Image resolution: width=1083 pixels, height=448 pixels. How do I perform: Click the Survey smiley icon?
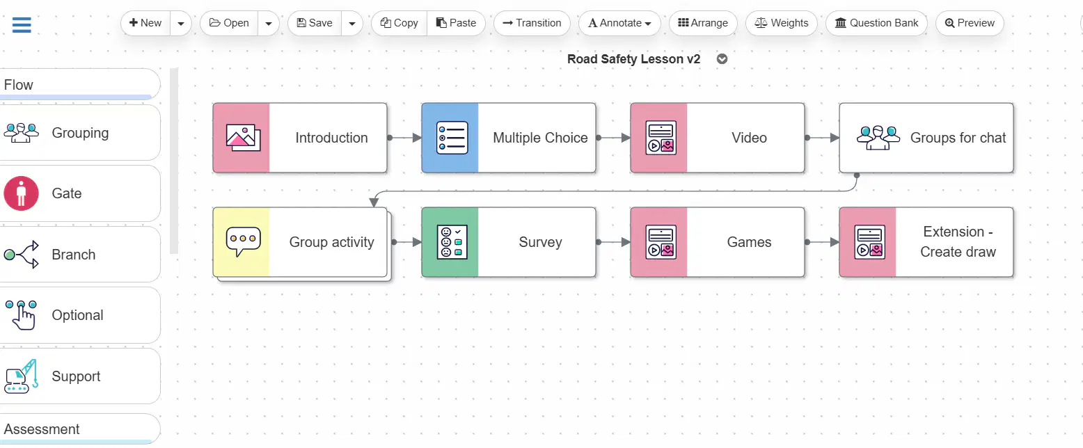point(452,242)
